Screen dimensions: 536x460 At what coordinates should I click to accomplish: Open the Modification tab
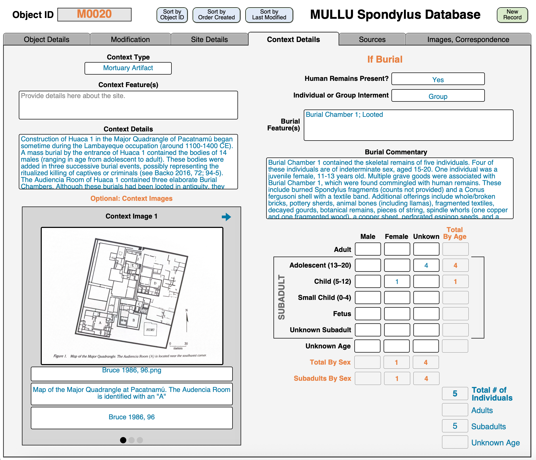pyautogui.click(x=130, y=39)
